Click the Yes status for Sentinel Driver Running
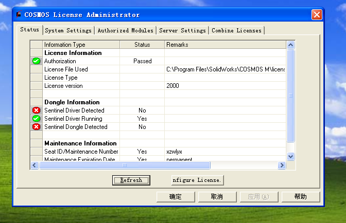 tap(142, 119)
